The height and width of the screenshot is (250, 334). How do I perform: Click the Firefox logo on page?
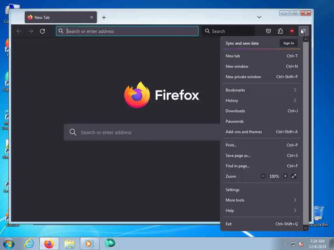click(x=137, y=95)
